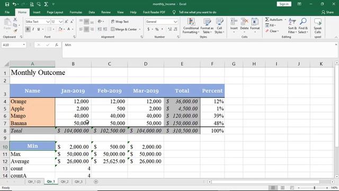Click the Increase Indent icon
The height and width of the screenshot is (191, 339).
click(105, 29)
